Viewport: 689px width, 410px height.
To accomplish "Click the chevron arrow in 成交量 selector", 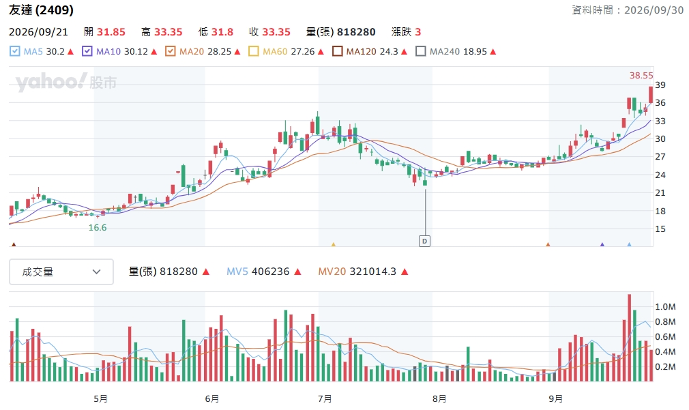I will [x=97, y=272].
